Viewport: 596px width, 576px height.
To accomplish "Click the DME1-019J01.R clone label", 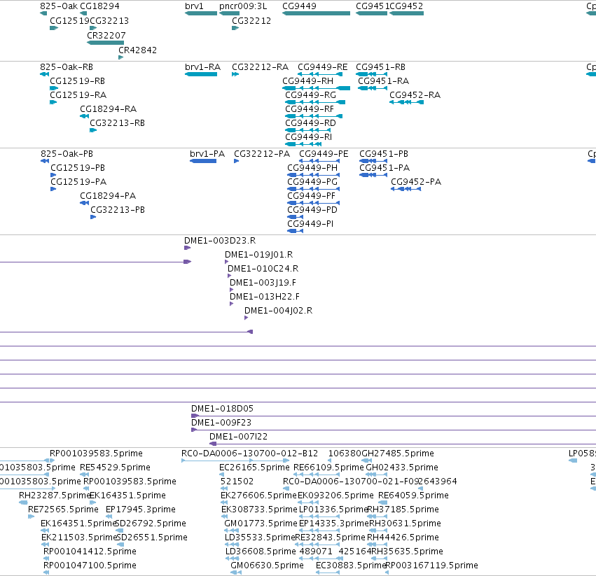I will pos(258,255).
